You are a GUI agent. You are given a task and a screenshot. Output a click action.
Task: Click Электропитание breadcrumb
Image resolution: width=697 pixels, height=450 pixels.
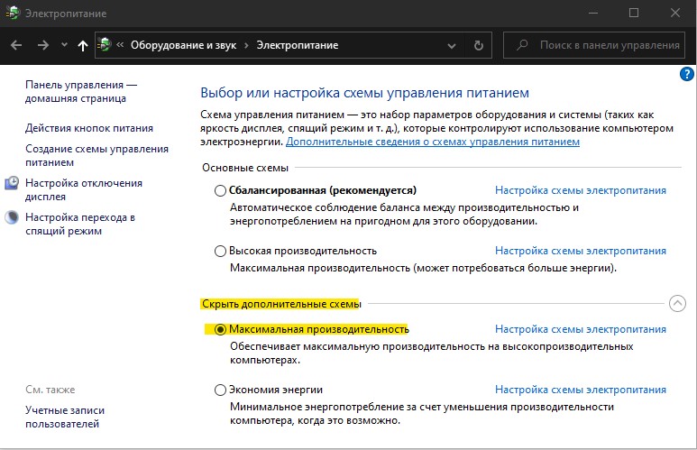pyautogui.click(x=298, y=45)
